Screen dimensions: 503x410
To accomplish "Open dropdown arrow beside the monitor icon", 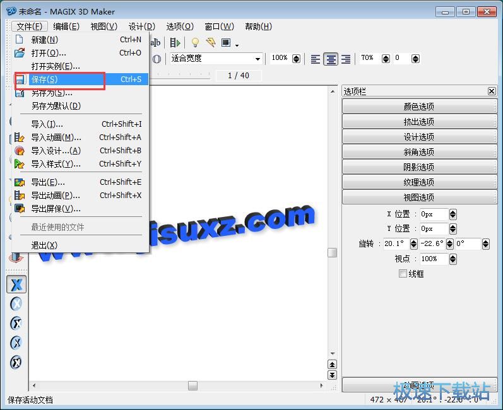I will [x=237, y=45].
